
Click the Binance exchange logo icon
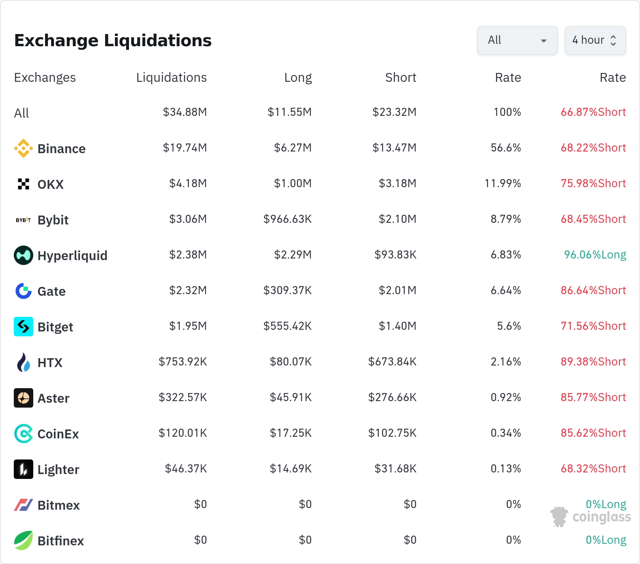24,148
